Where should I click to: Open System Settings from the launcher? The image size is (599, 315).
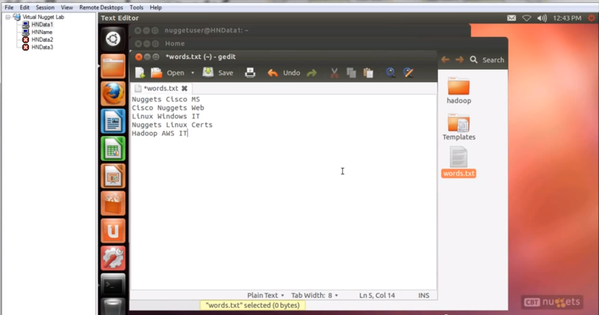[113, 258]
